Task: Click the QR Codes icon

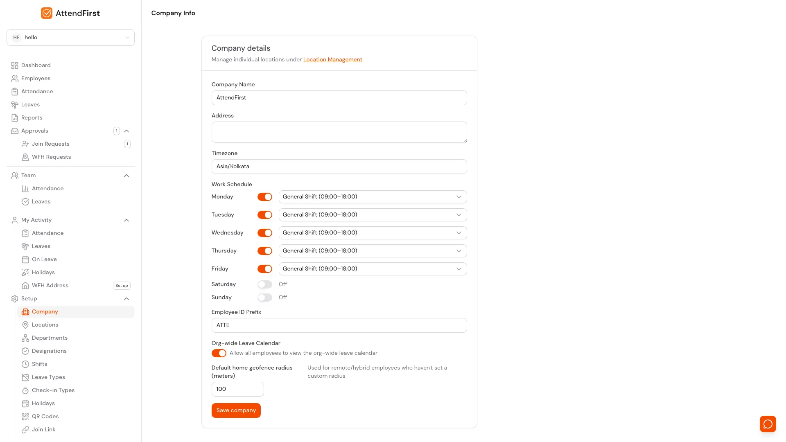Action: coord(25,417)
